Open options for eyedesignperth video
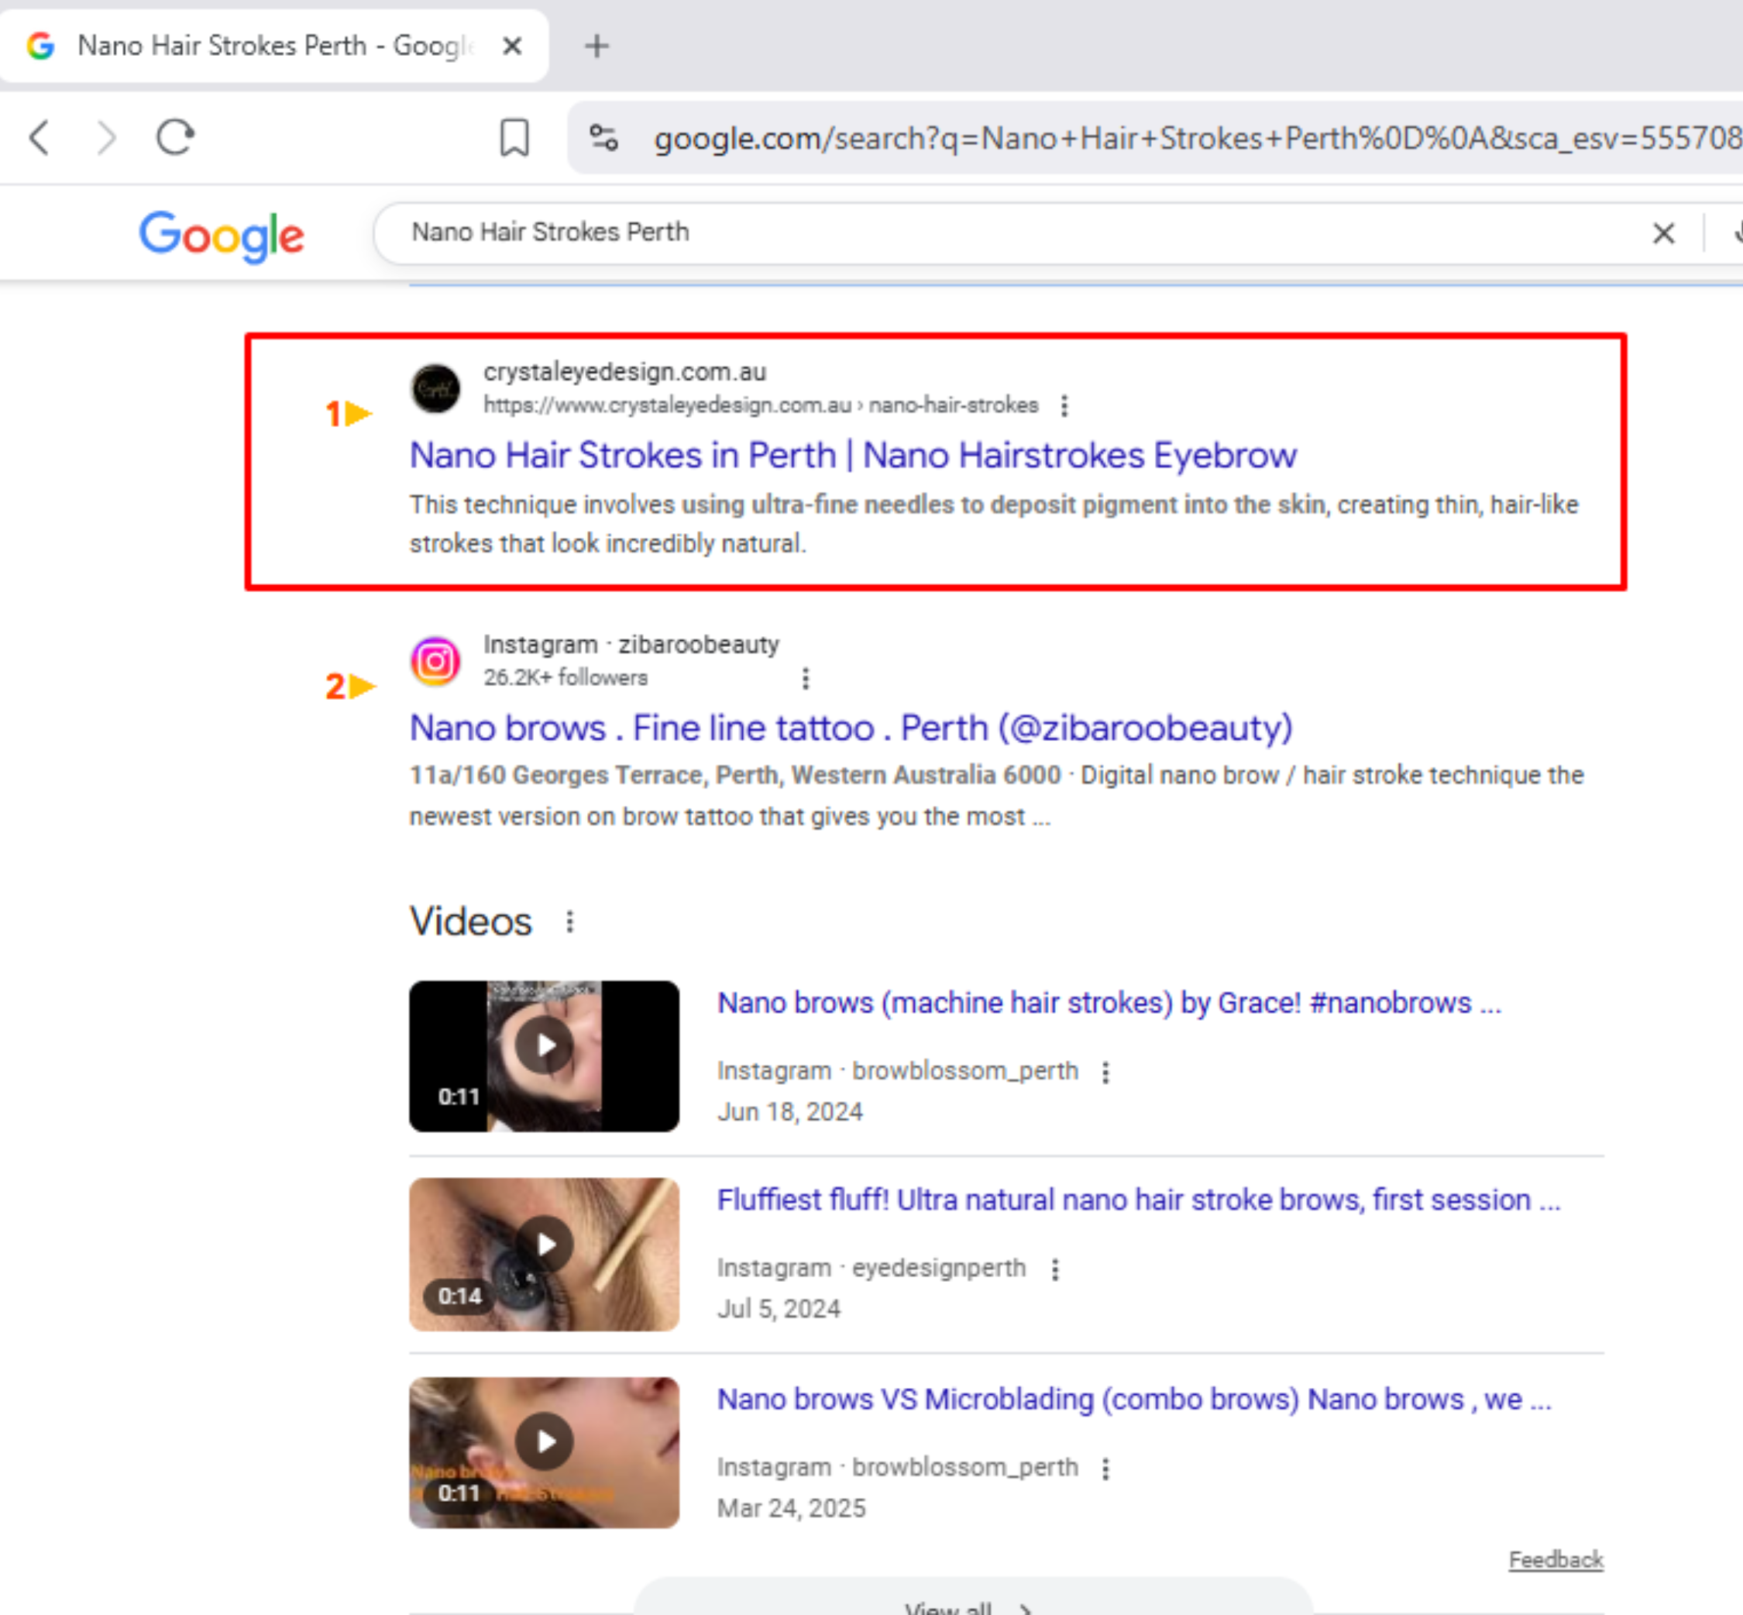Image resolution: width=1743 pixels, height=1615 pixels. click(x=1055, y=1269)
